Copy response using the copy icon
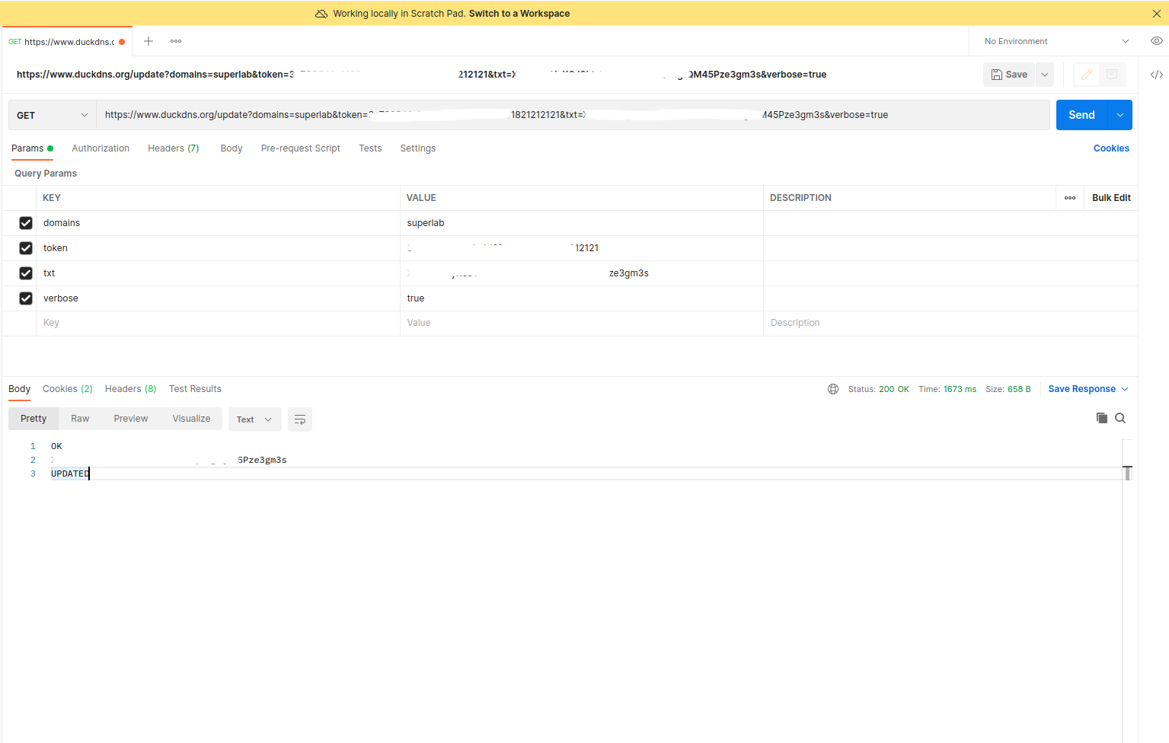This screenshot has width=1169, height=743. pos(1101,418)
